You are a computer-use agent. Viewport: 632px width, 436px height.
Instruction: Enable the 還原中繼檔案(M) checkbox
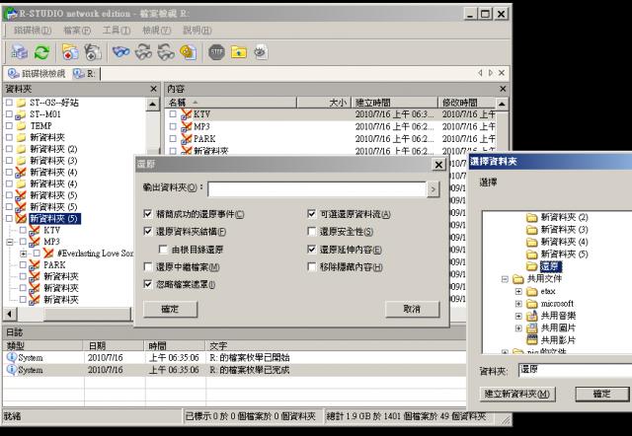point(148,266)
